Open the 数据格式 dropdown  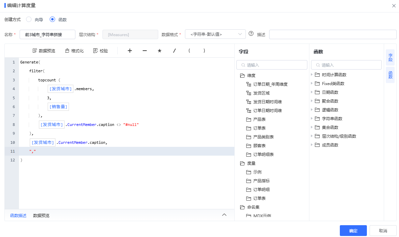point(215,34)
